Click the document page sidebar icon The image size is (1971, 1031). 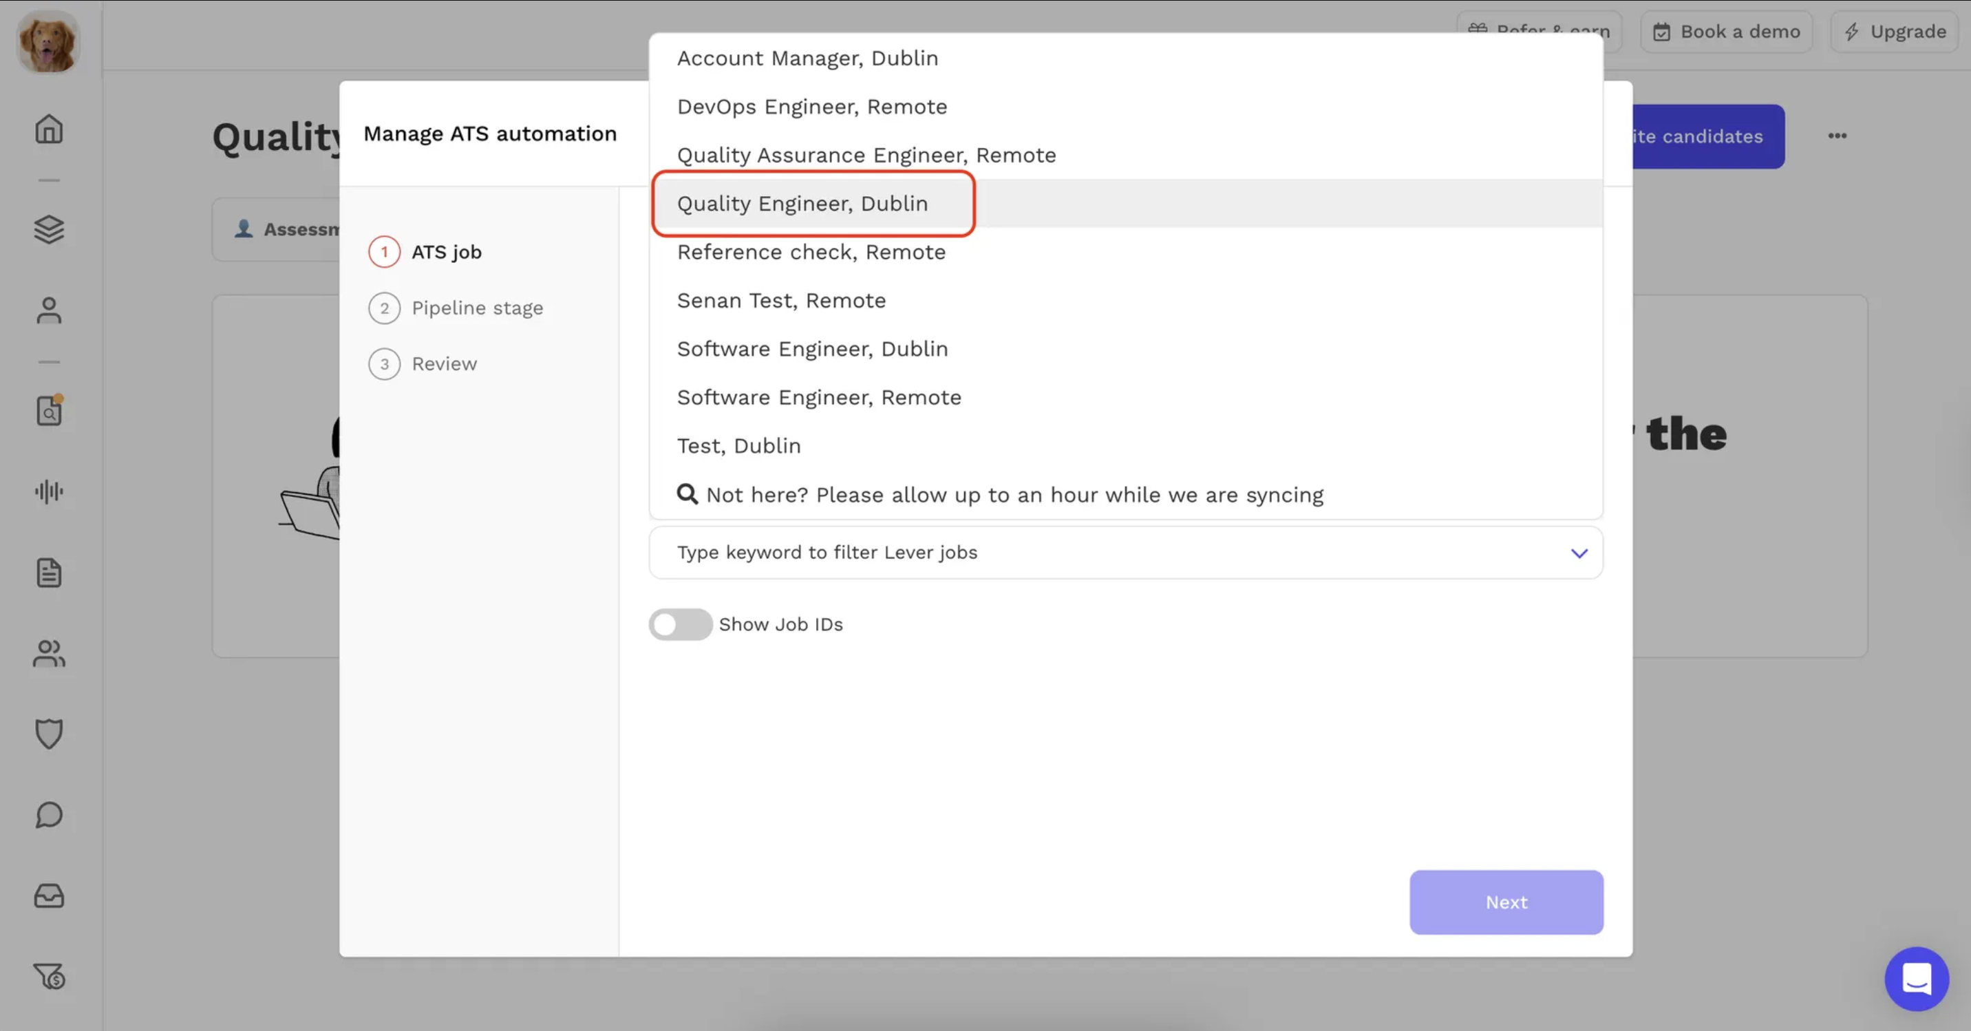pyautogui.click(x=49, y=573)
